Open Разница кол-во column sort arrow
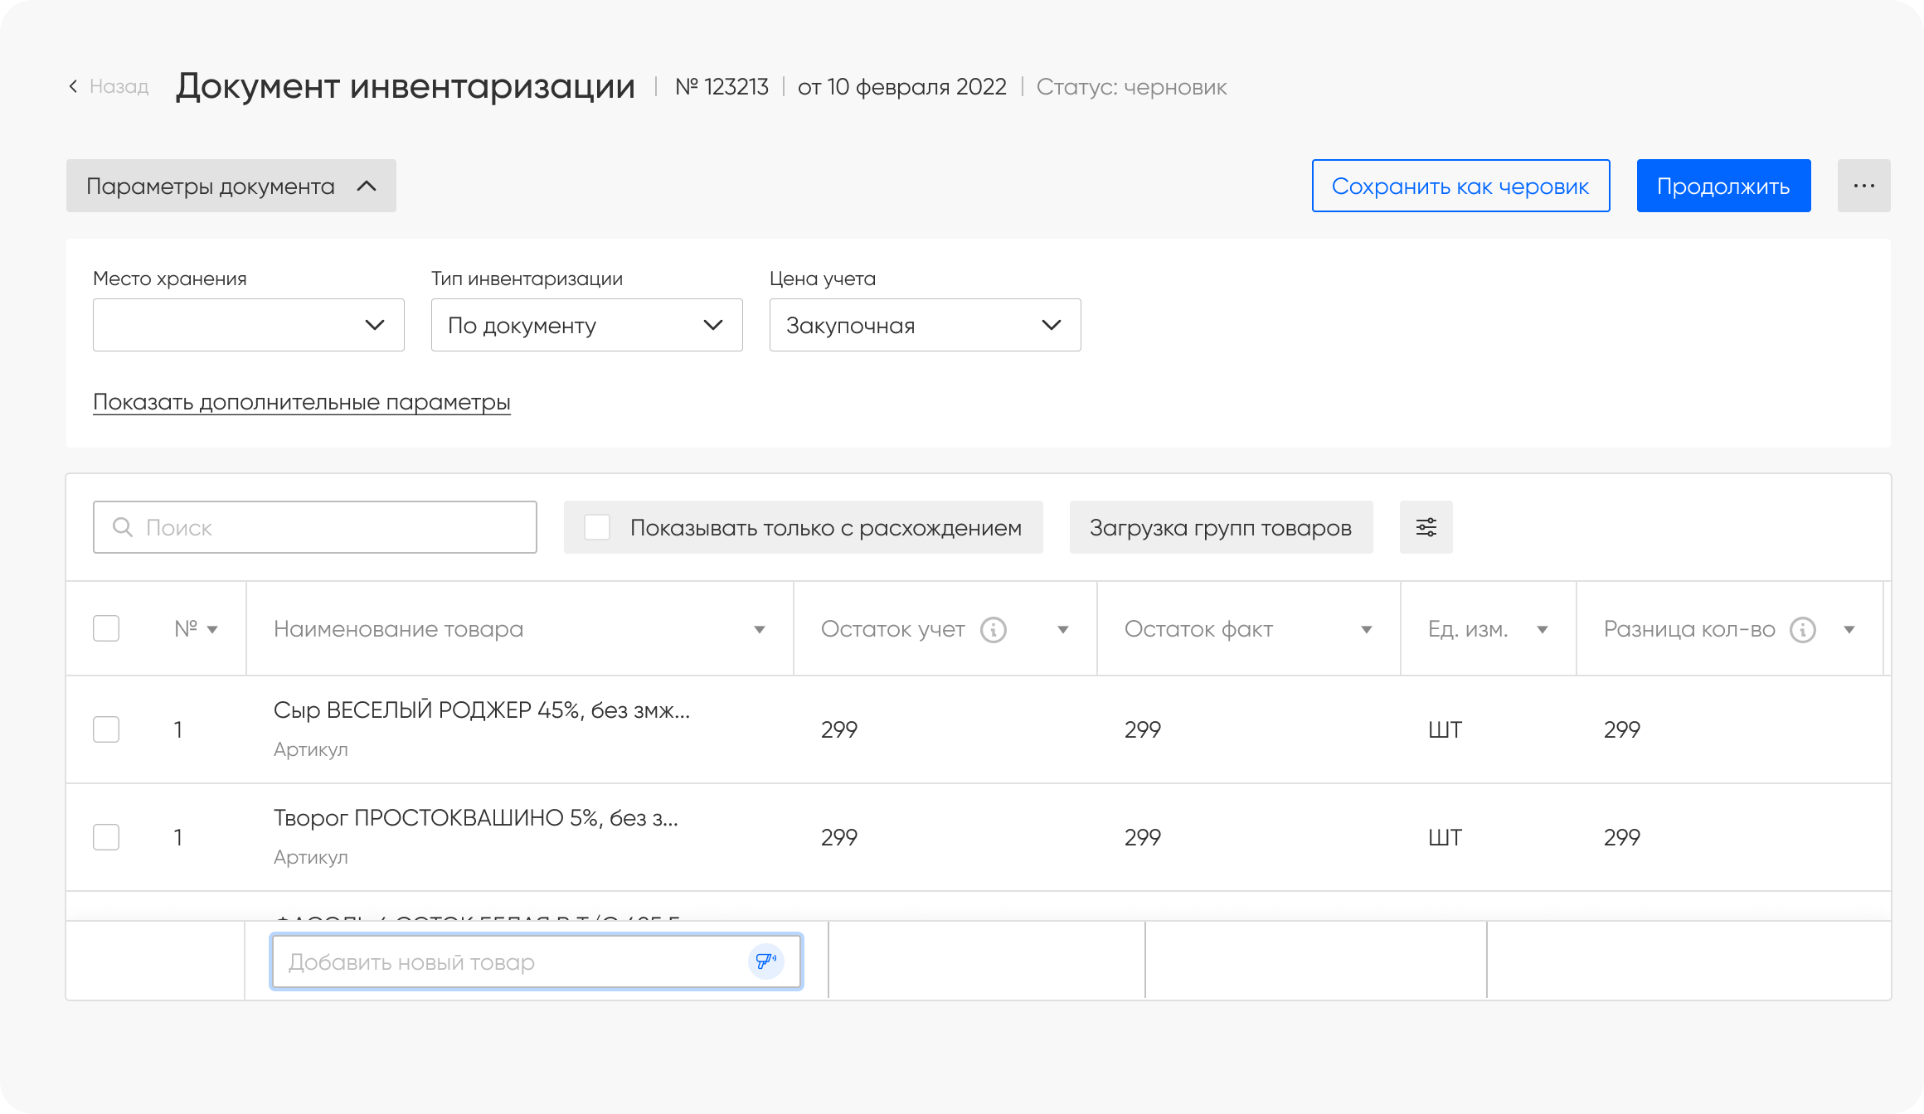Screen dimensions: 1924x1114 1849,630
